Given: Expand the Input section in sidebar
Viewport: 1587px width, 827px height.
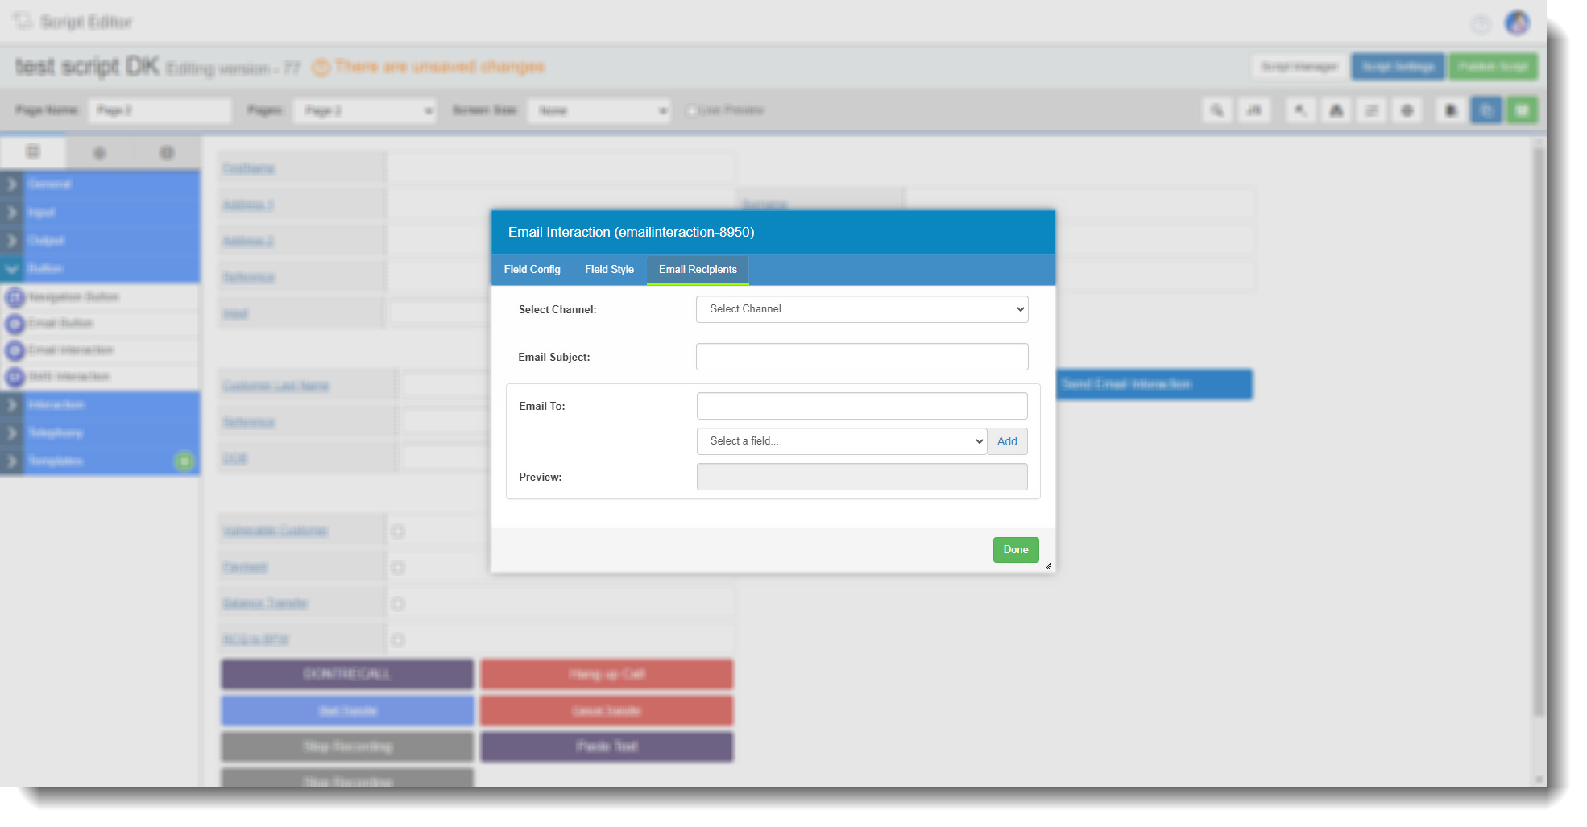Looking at the screenshot, I should pyautogui.click(x=100, y=213).
